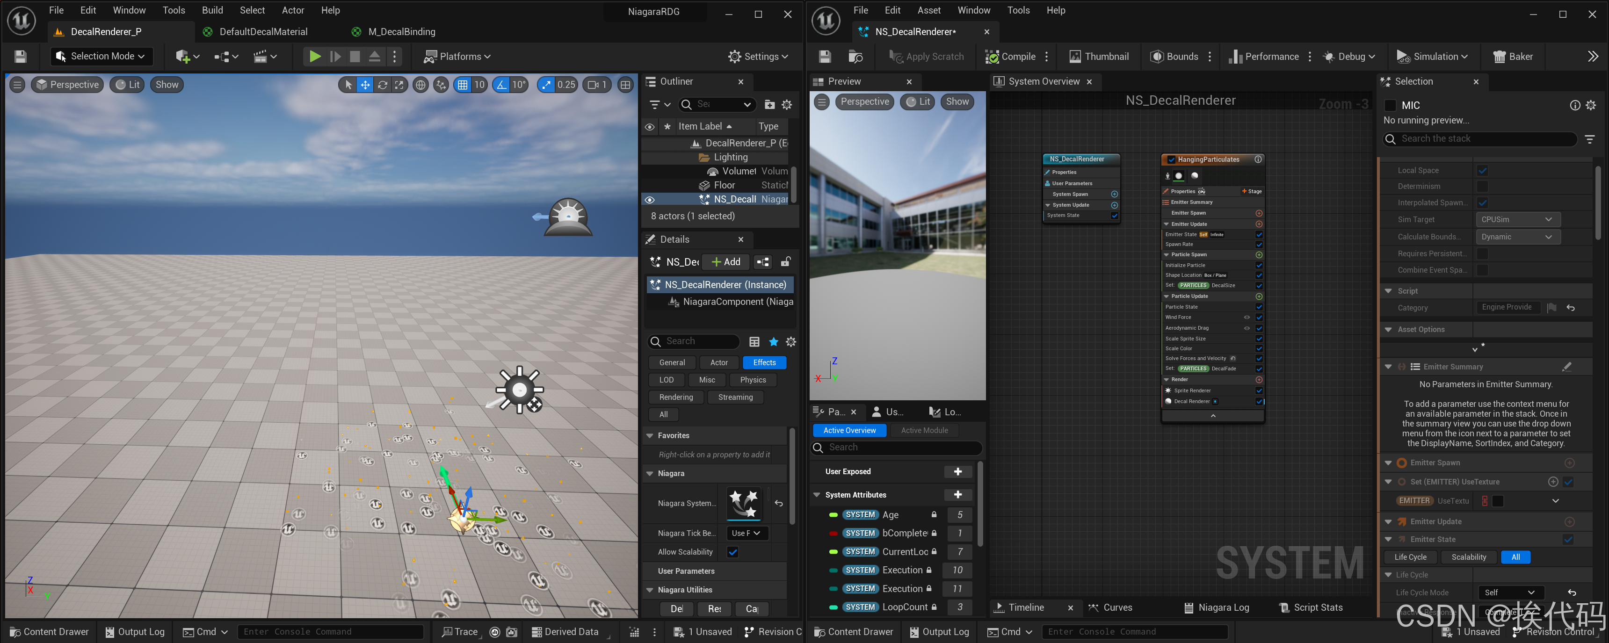Click the Active Overview button
The height and width of the screenshot is (643, 1609).
(x=849, y=430)
